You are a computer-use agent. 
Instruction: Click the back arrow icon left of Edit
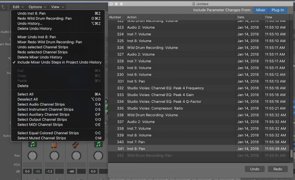(3, 7)
